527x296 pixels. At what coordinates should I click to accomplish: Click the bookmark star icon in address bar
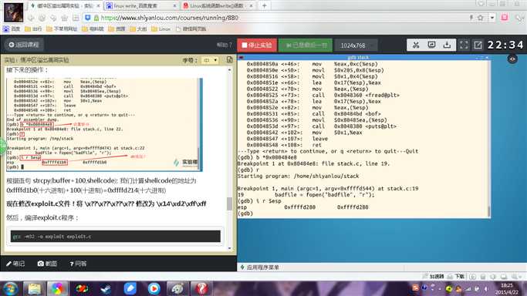click(480, 18)
